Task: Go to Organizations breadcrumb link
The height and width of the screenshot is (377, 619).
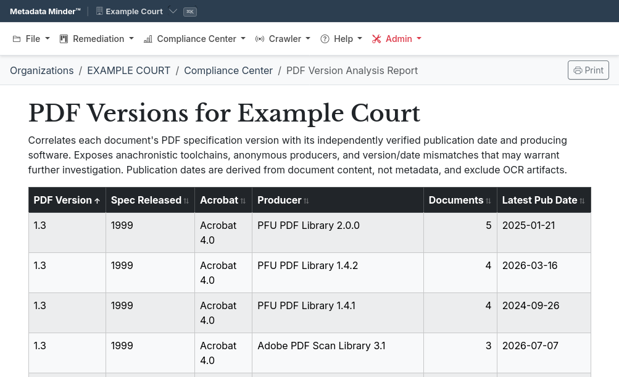Action: [42, 71]
